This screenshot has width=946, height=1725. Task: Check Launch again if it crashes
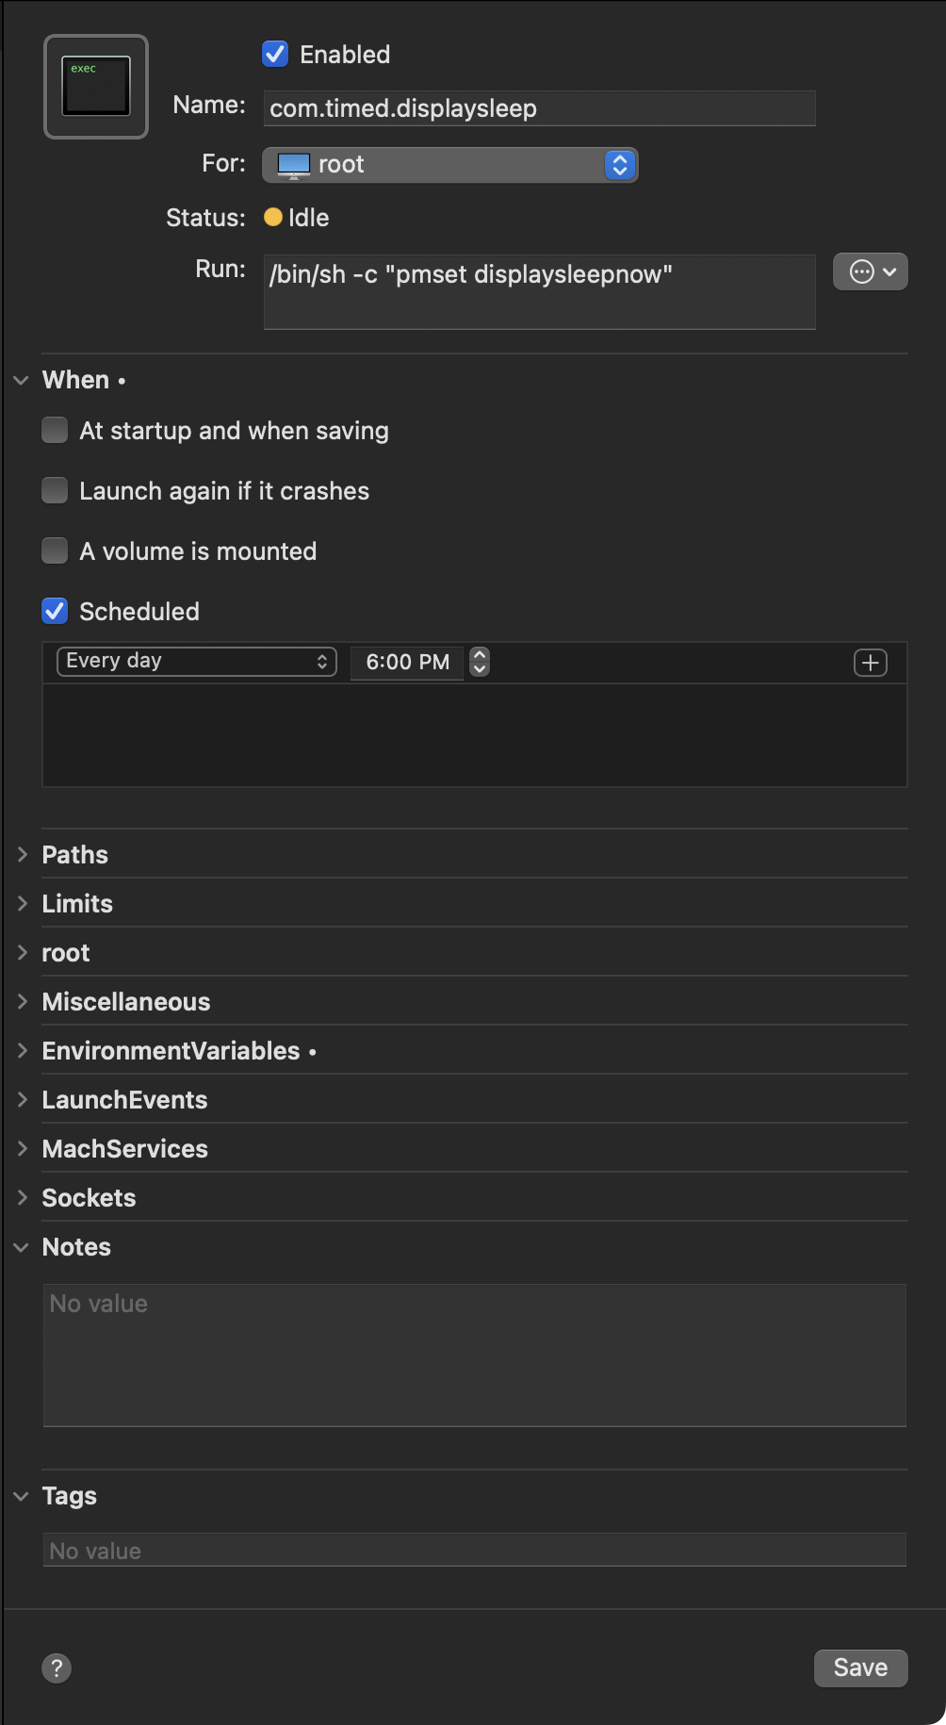(56, 491)
